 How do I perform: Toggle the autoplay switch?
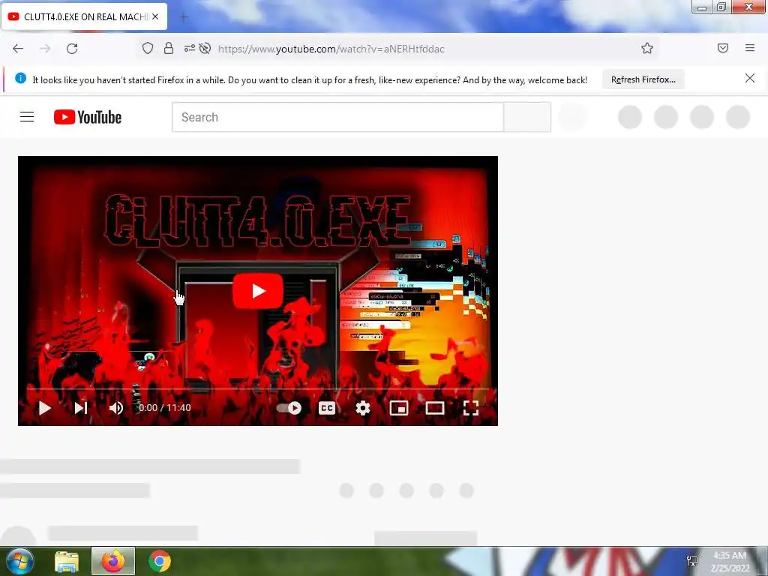[x=289, y=408]
